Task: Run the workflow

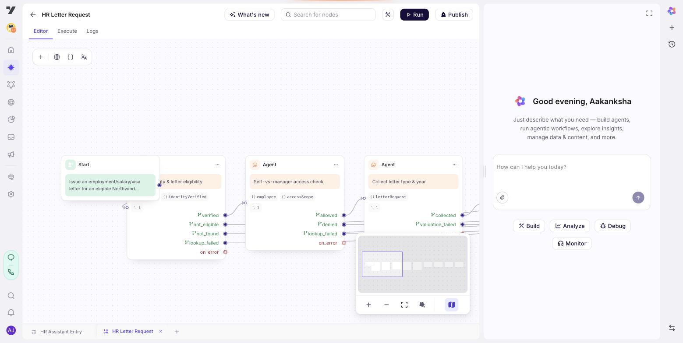Action: coord(414,14)
